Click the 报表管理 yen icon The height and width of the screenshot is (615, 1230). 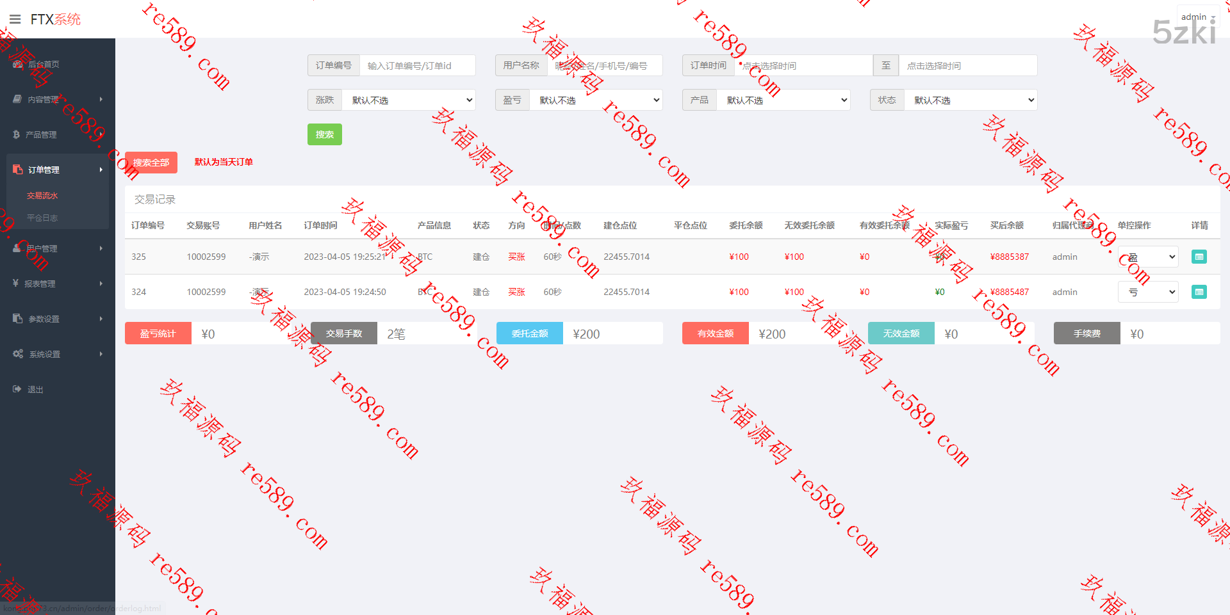click(15, 283)
